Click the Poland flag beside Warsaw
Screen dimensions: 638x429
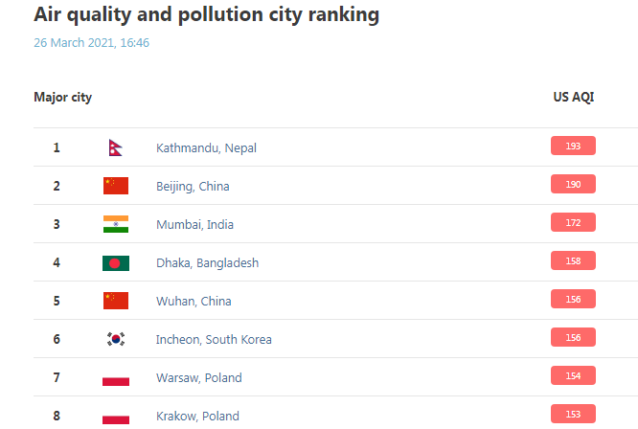point(116,377)
